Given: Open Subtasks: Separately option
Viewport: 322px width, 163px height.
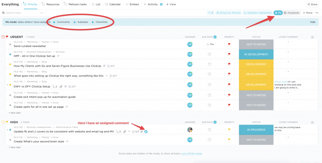Looking at the screenshot, I should pos(258,13).
